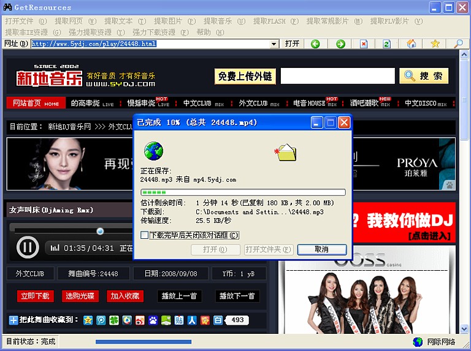Click the 选购光碟 button

80,296
